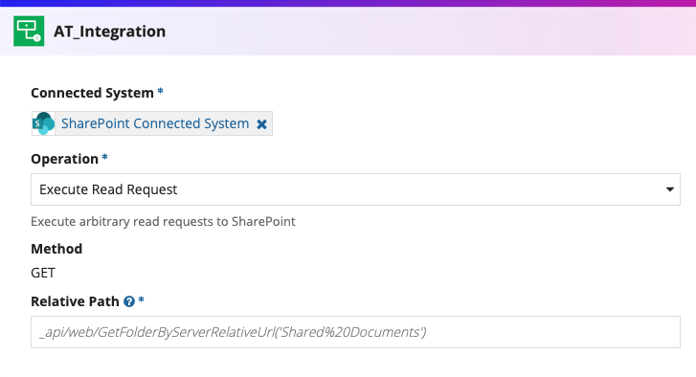Image resolution: width=696 pixels, height=377 pixels.
Task: Click the Method label
Action: [56, 249]
